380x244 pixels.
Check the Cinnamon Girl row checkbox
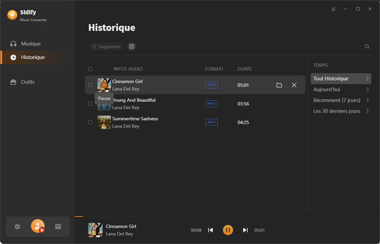(x=90, y=85)
